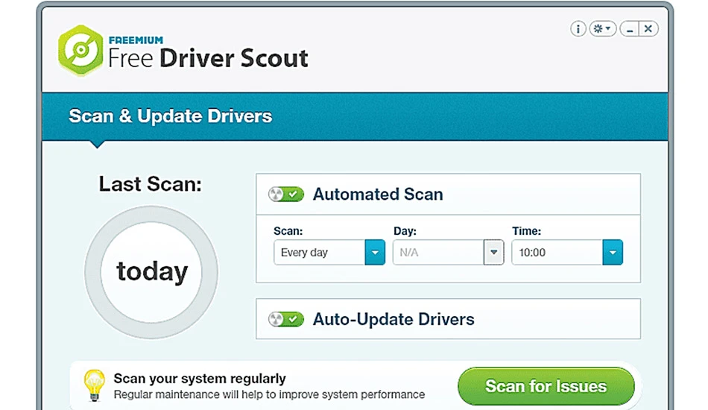Click the lightbulb tip icon

95,385
